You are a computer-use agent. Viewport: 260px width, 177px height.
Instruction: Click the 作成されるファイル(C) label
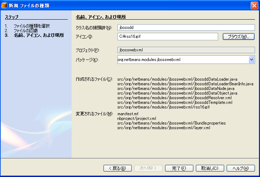click(94, 79)
